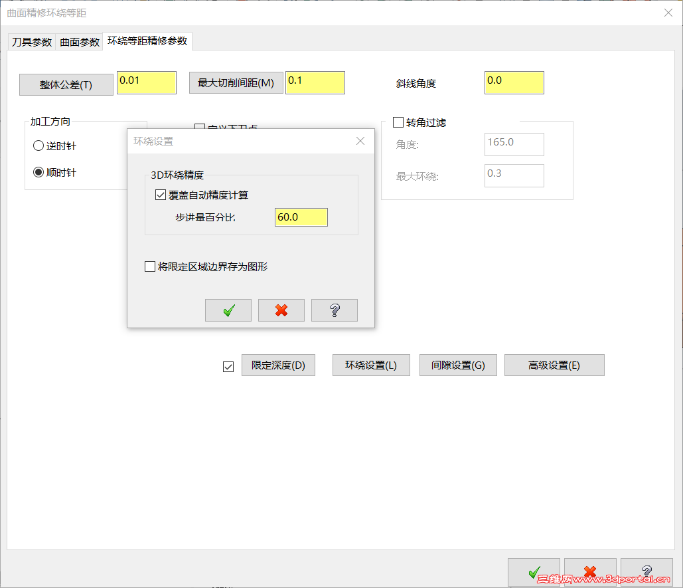Open 高级设置(E) settings
Screen dimensions: 683x588
(554, 365)
